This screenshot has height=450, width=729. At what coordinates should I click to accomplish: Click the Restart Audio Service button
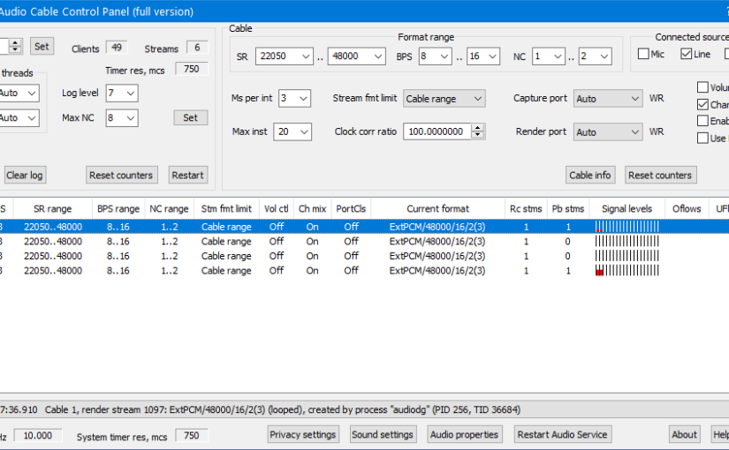point(562,434)
